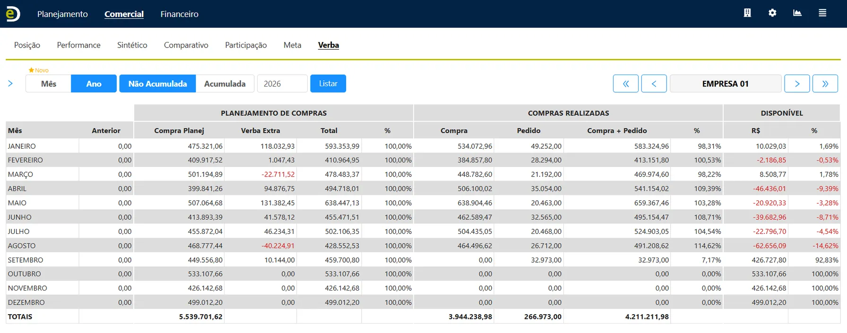Open the company building icon
The height and width of the screenshot is (333, 847).
point(747,13)
